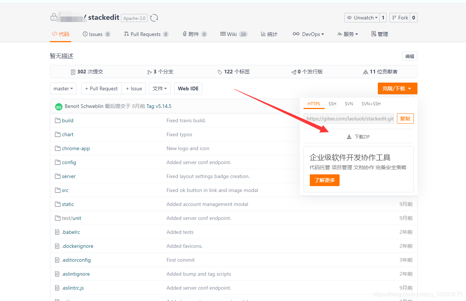The height and width of the screenshot is (301, 466).
Task: Expand the 文件 dropdown button
Action: (x=160, y=88)
